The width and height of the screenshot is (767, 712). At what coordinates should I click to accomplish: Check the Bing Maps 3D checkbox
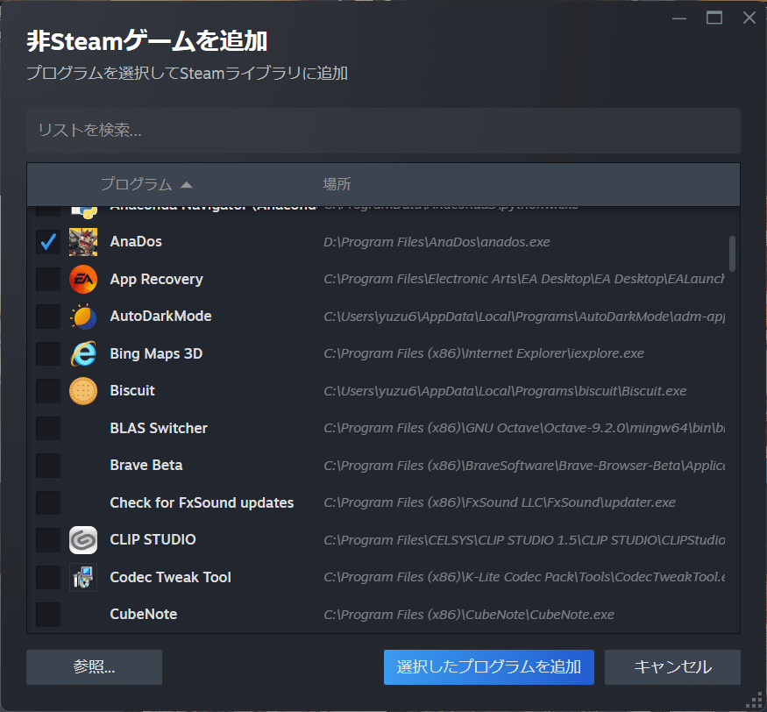coord(48,353)
